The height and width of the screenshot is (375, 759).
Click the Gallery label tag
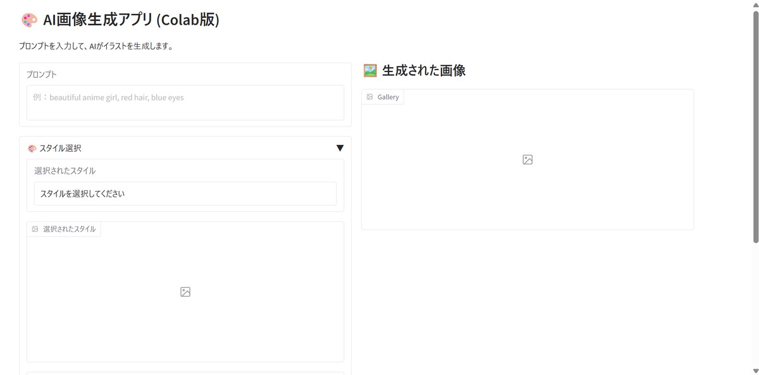(383, 97)
